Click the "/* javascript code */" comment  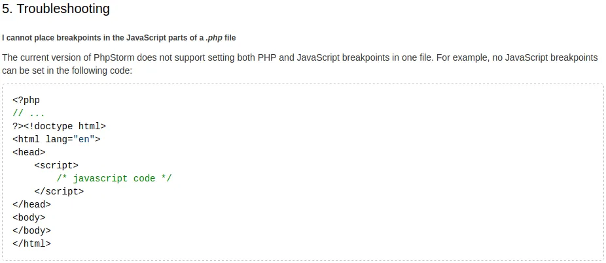[x=114, y=179]
